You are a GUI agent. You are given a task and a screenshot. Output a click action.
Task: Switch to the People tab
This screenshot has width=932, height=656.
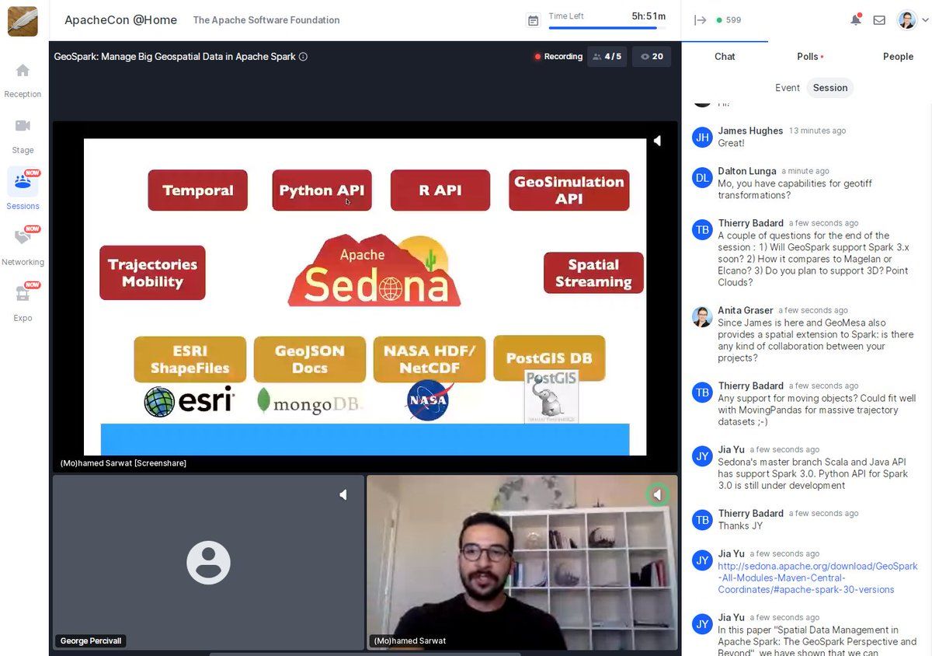click(x=898, y=57)
